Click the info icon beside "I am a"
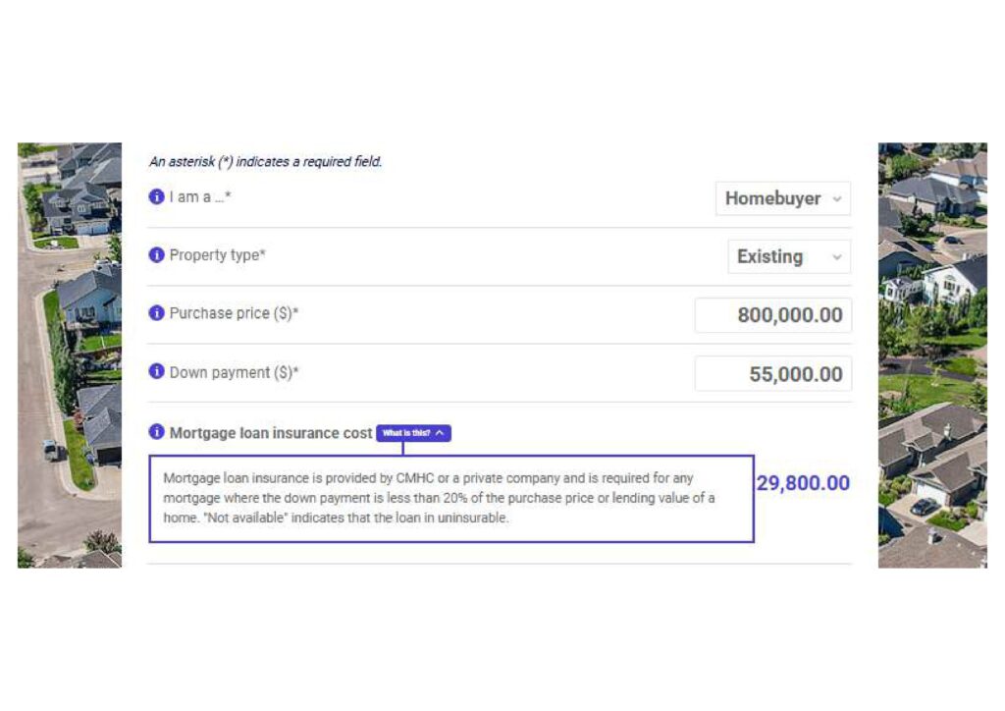The width and height of the screenshot is (1005, 711). click(x=155, y=196)
